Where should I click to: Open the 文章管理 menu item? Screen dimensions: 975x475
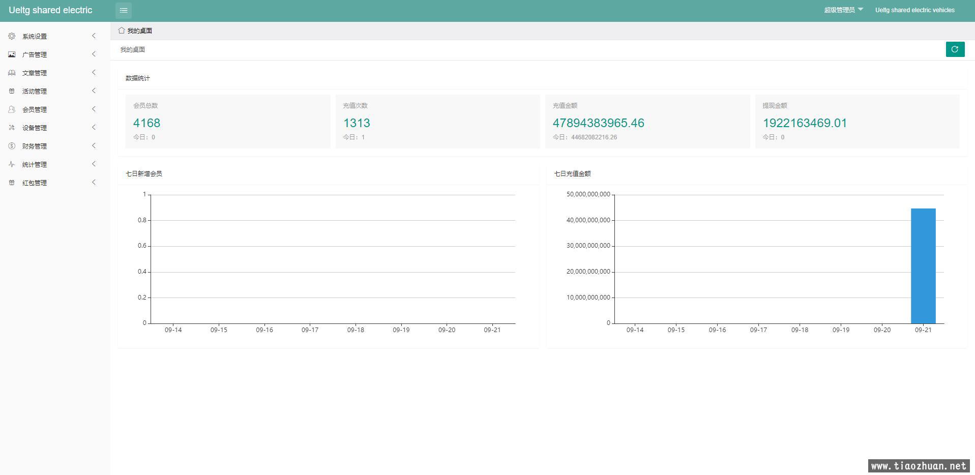(55, 73)
